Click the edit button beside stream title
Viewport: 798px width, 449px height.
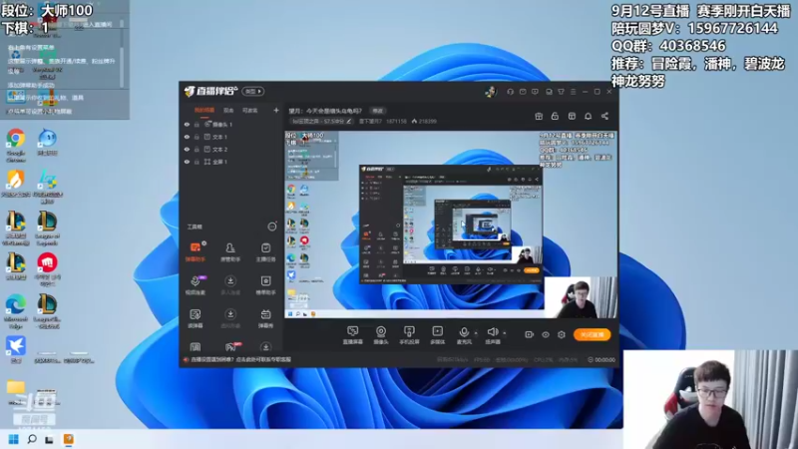[x=377, y=111]
